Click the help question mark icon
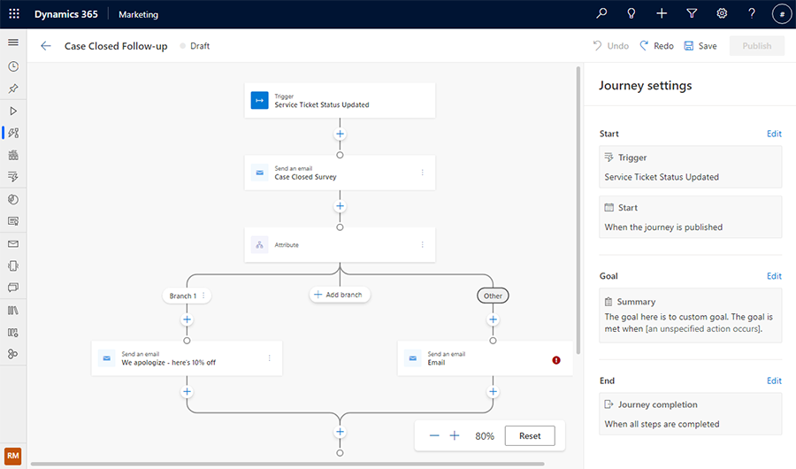This screenshot has height=469, width=796. pos(752,13)
